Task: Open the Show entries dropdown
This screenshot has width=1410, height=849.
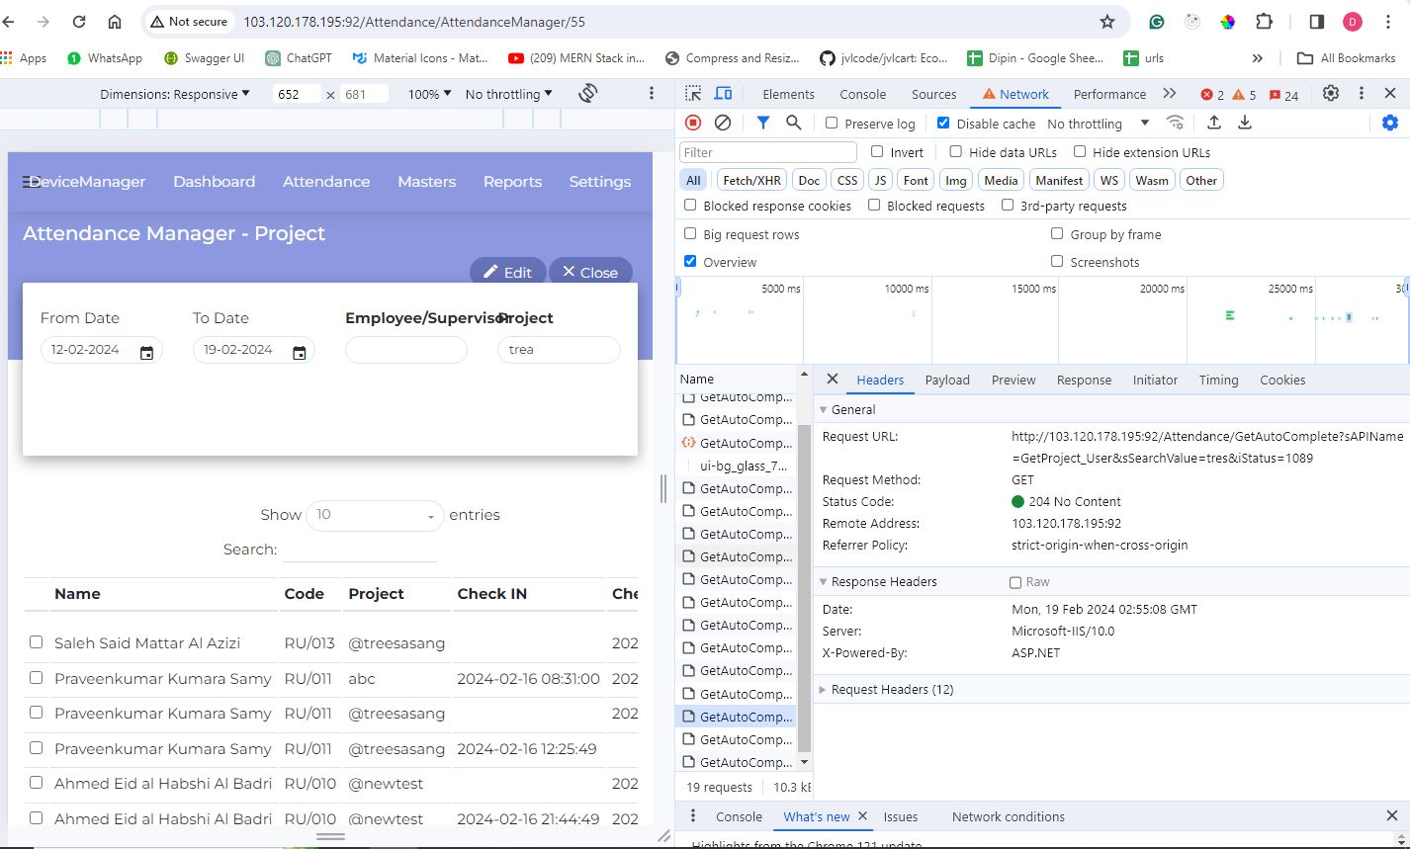Action: coord(374,515)
